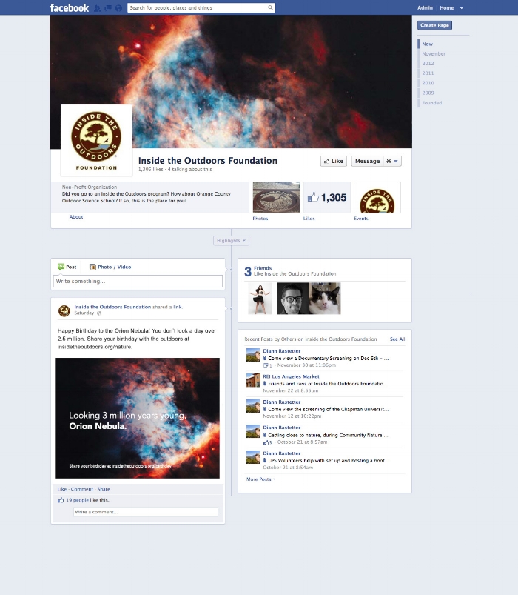Open the November 22 at 8:55pm timestamp
Screen dimensions: 518x595
tap(291, 390)
